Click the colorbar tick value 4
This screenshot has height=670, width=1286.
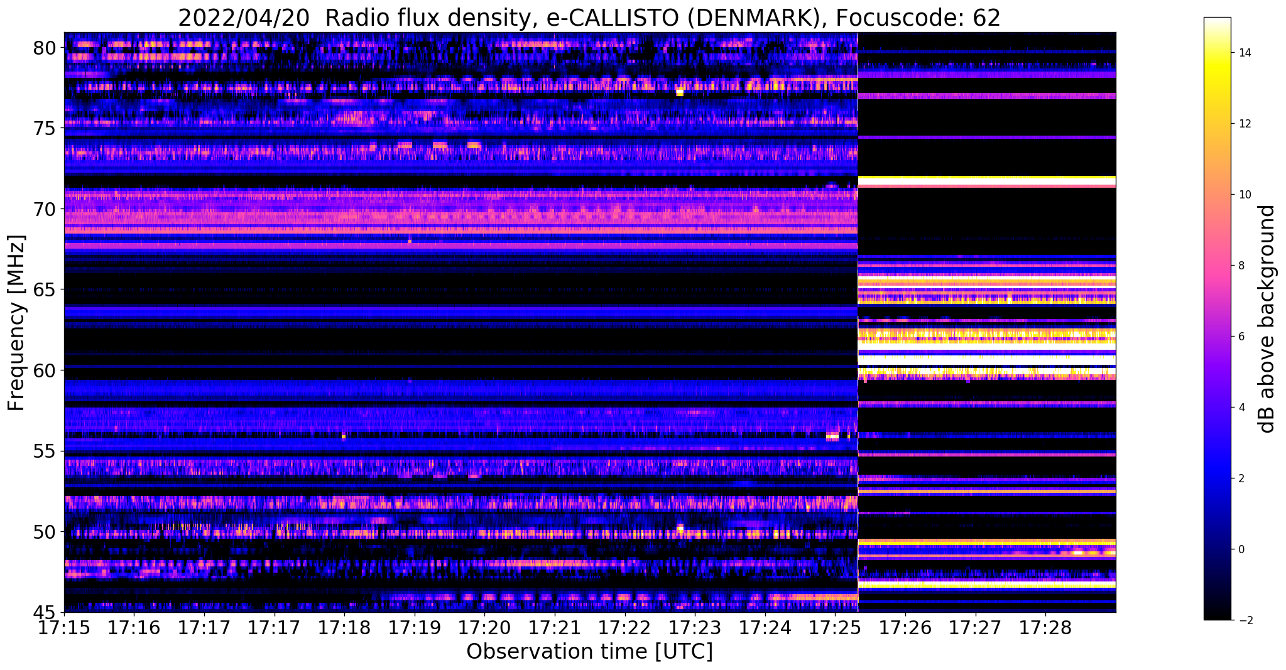(x=1241, y=408)
